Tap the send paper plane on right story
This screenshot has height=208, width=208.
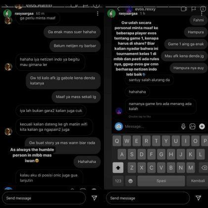click(198, 198)
